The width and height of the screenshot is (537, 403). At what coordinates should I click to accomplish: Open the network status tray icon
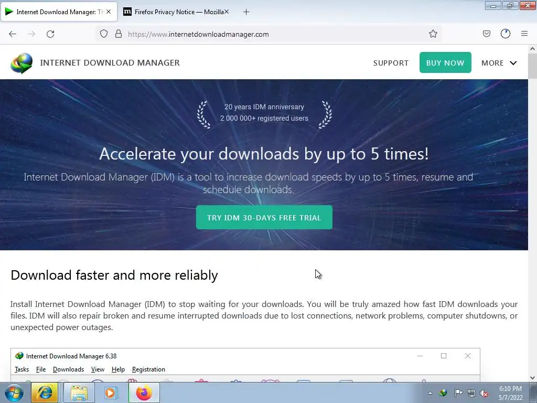tap(471, 393)
